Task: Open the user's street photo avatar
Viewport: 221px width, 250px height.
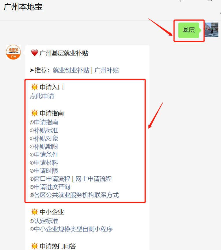Action: point(211,30)
